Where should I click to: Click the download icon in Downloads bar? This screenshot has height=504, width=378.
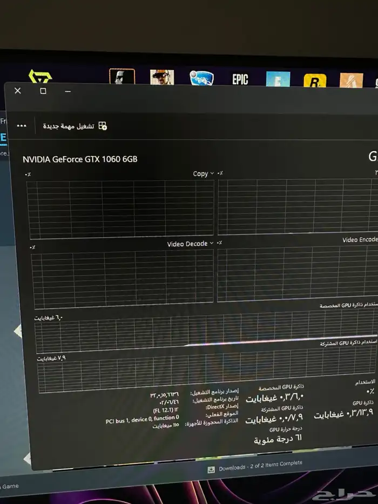pos(211,469)
